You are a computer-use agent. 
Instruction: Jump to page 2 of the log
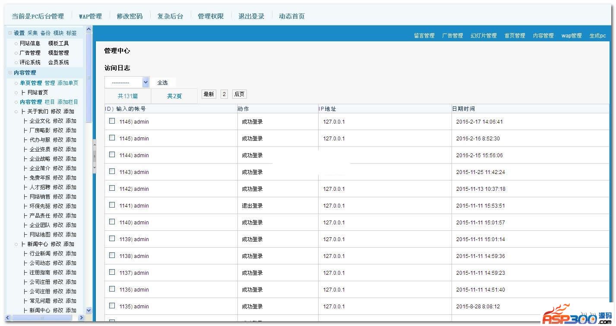pos(224,94)
